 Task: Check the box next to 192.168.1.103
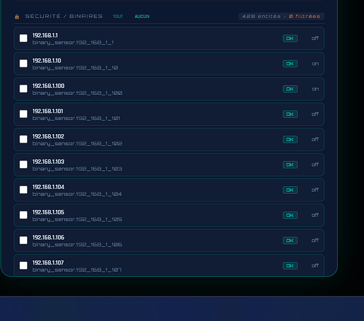tap(23, 164)
